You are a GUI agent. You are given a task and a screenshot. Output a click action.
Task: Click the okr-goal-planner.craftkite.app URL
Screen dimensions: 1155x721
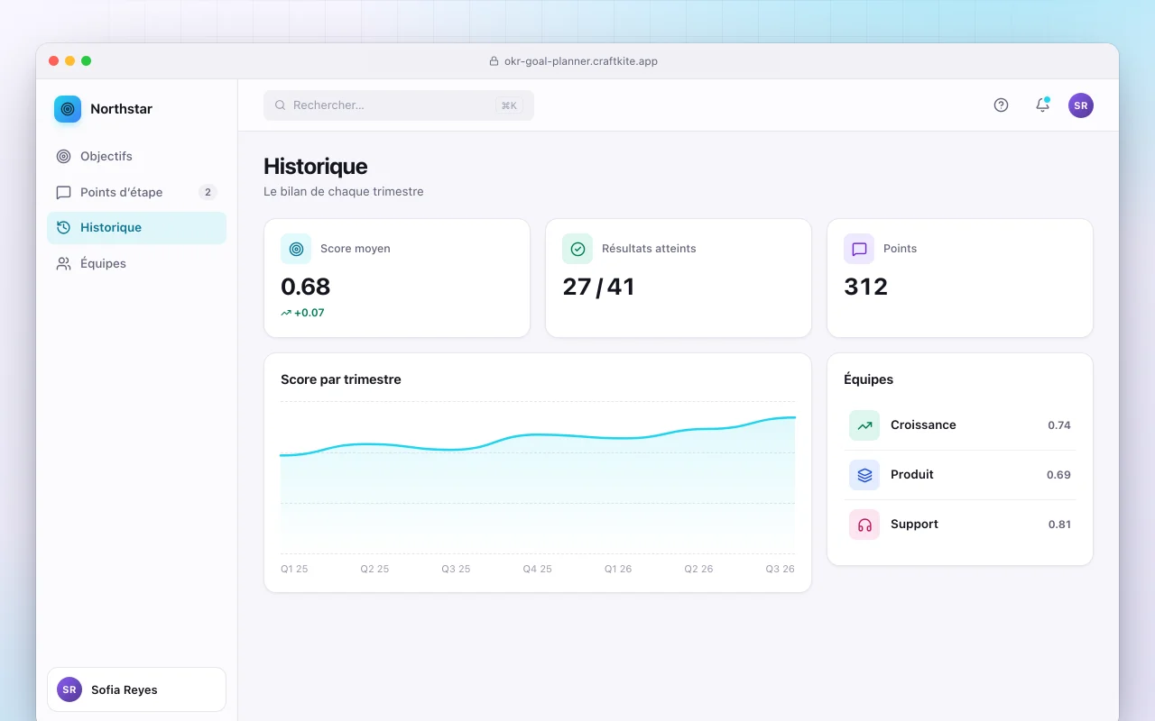click(581, 61)
